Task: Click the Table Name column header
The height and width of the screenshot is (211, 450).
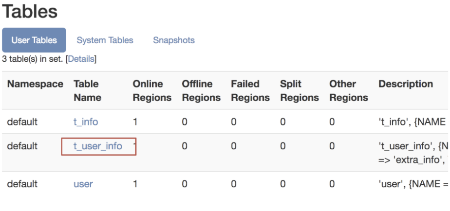Action: [88, 90]
